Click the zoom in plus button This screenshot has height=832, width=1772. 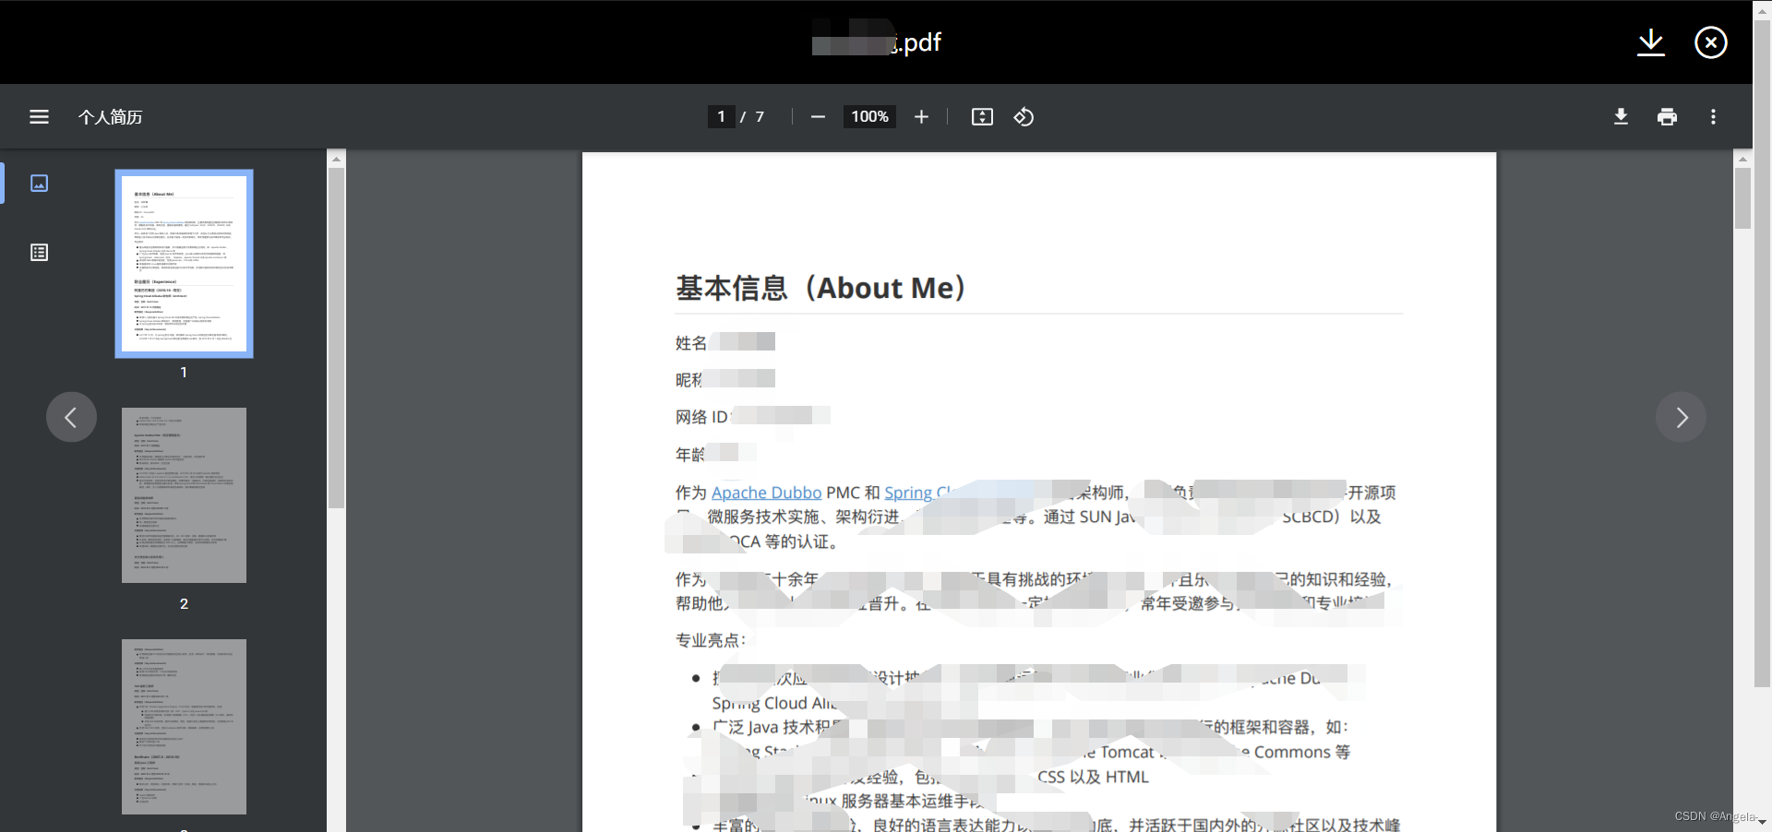pos(921,117)
